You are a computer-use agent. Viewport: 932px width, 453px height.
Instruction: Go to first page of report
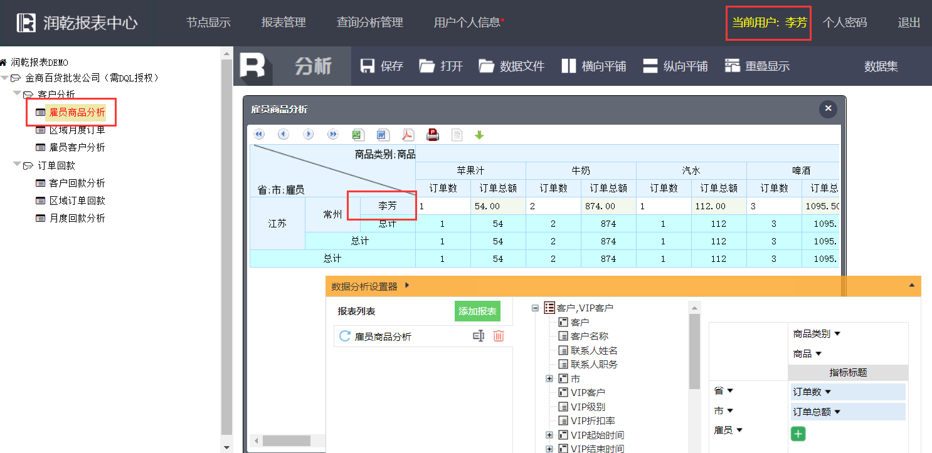point(259,135)
